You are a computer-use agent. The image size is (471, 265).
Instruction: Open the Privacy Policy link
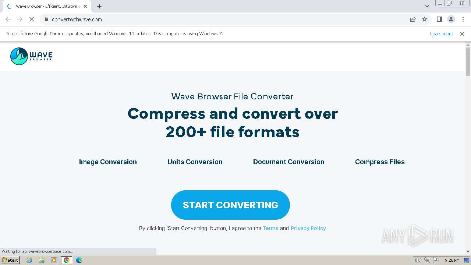(308, 228)
